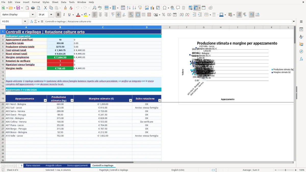
Task: Expand the Name Box dropdown
Action: point(25,21)
